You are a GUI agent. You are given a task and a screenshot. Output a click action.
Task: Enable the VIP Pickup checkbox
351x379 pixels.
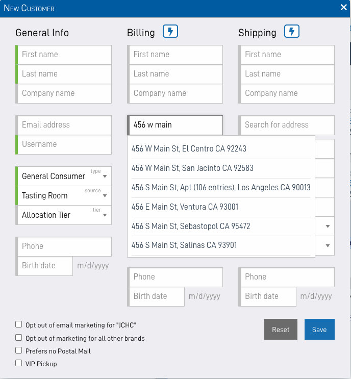(x=19, y=363)
